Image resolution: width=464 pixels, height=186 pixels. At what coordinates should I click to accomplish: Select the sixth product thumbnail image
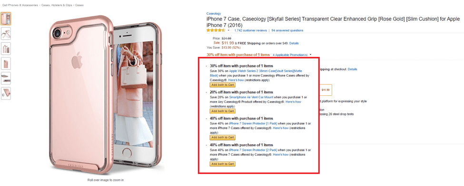pyautogui.click(x=6, y=93)
